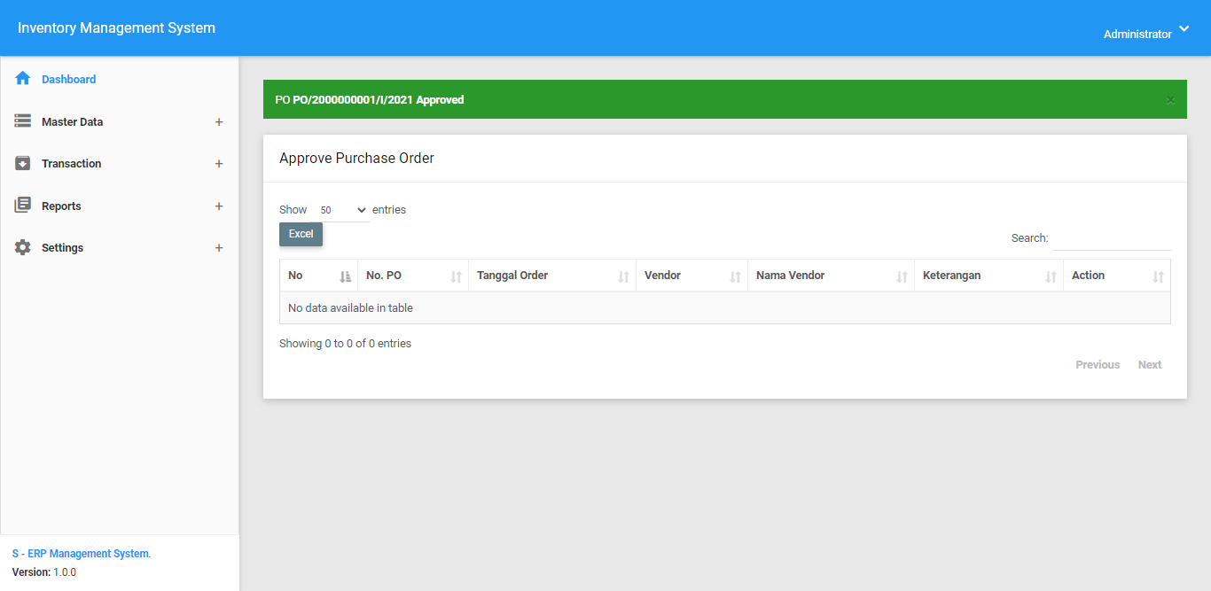Focus the Search input field
1211x591 pixels.
(x=1112, y=238)
